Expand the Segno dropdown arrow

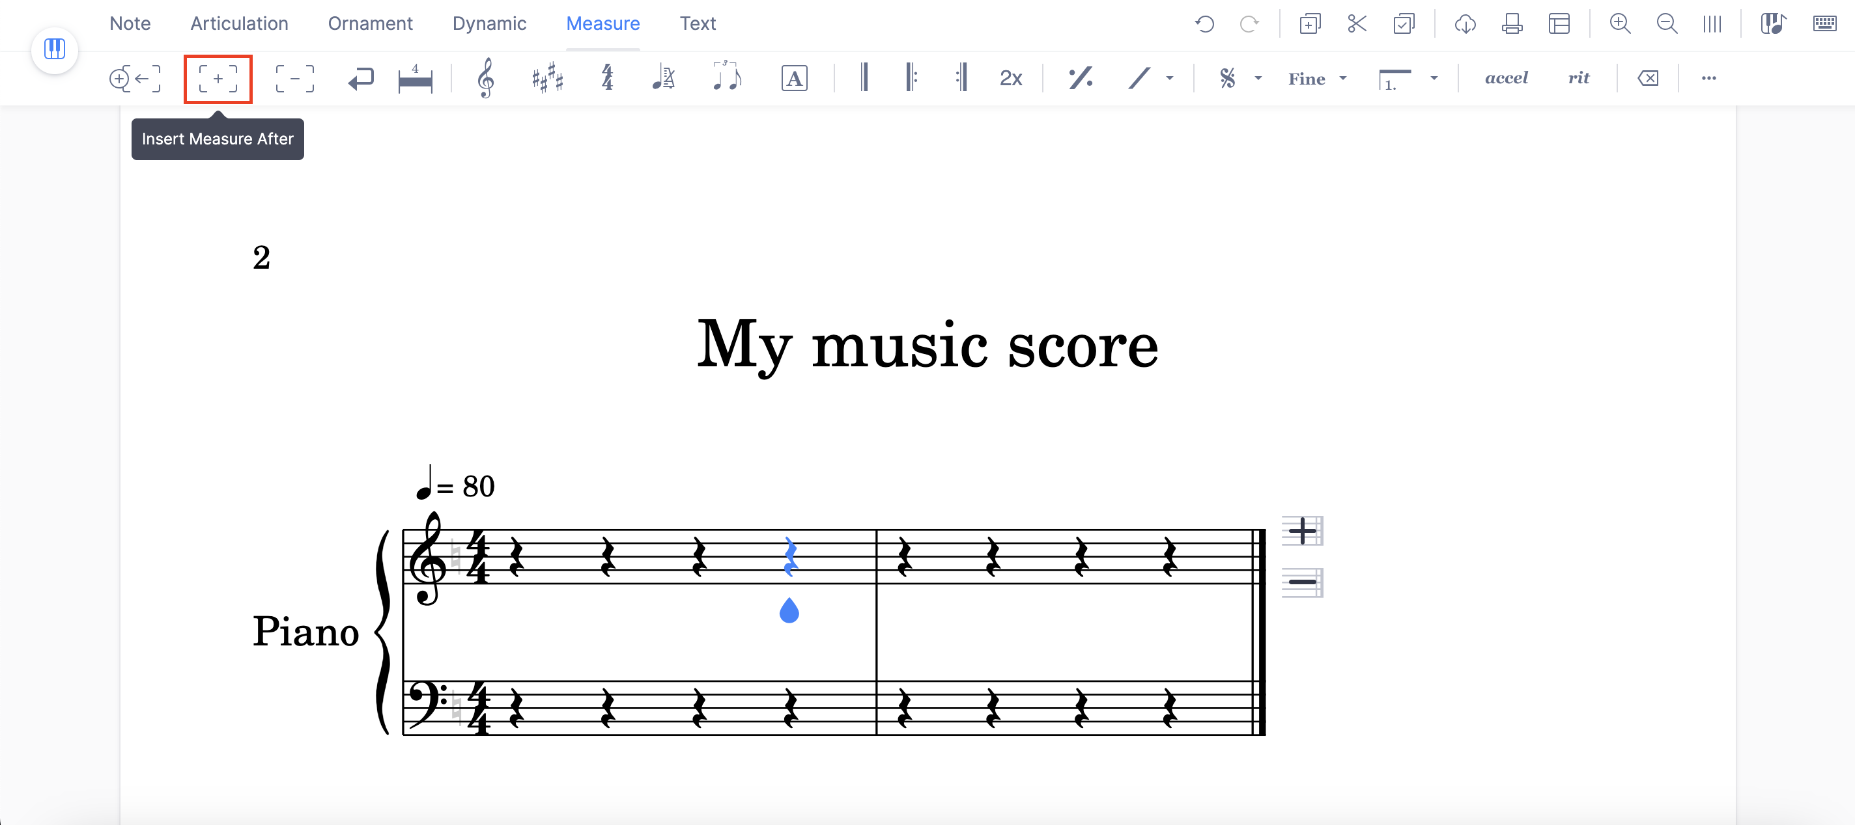click(x=1258, y=78)
